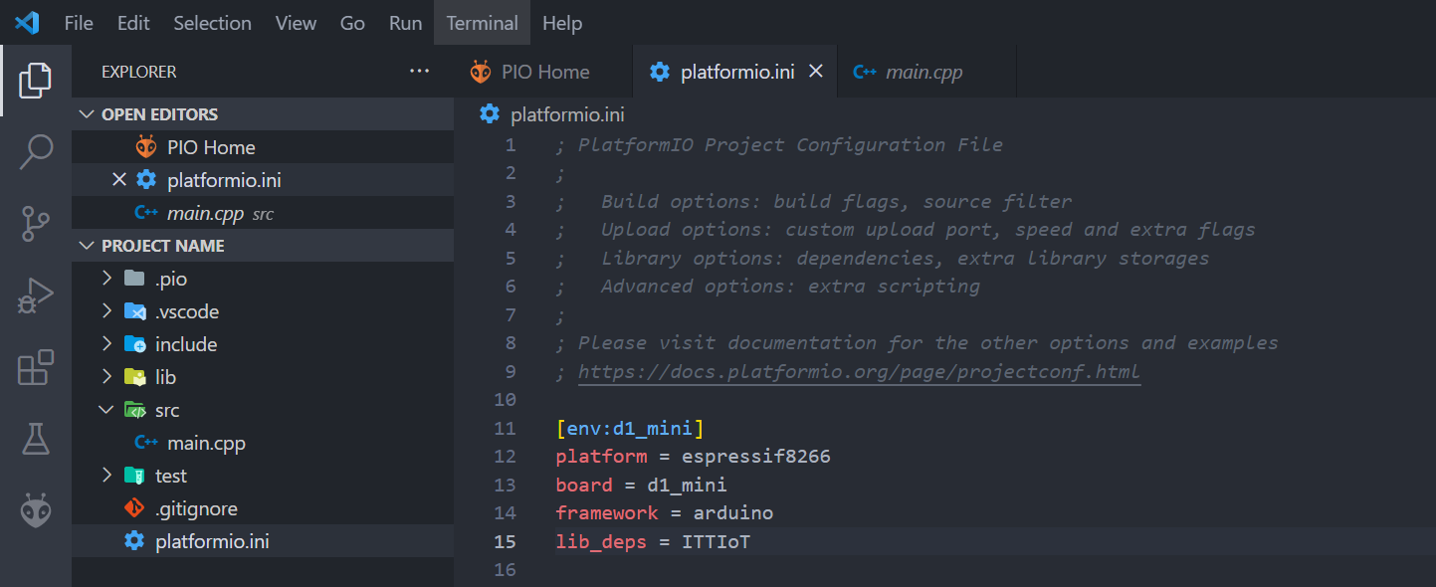The image size is (1436, 587).
Task: Open the Terminal menu
Action: 482,23
